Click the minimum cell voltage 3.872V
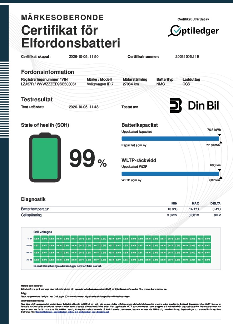The image size is (233, 324). [172, 215]
